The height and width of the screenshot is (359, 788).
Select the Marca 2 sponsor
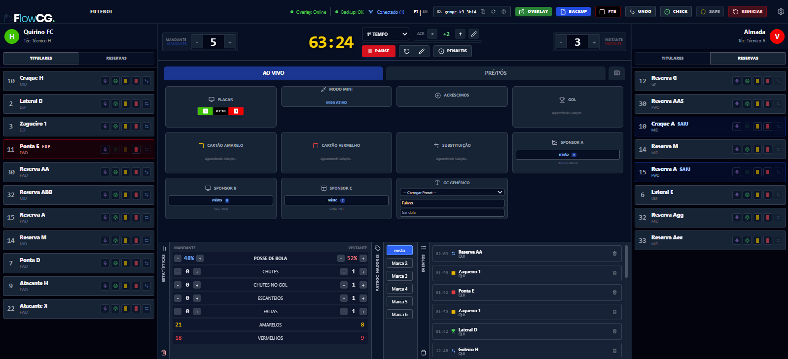click(399, 263)
